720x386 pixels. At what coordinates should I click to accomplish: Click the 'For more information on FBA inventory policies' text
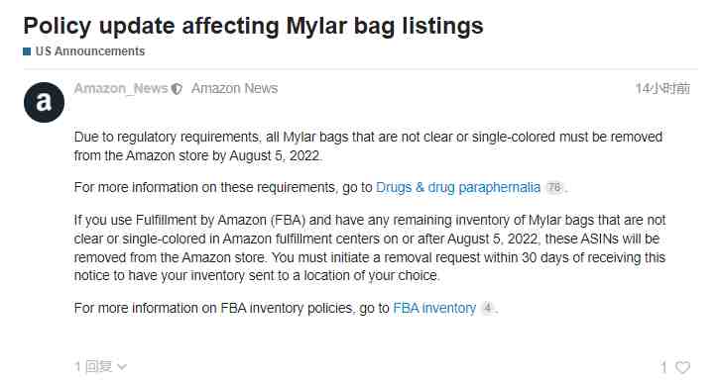(214, 308)
